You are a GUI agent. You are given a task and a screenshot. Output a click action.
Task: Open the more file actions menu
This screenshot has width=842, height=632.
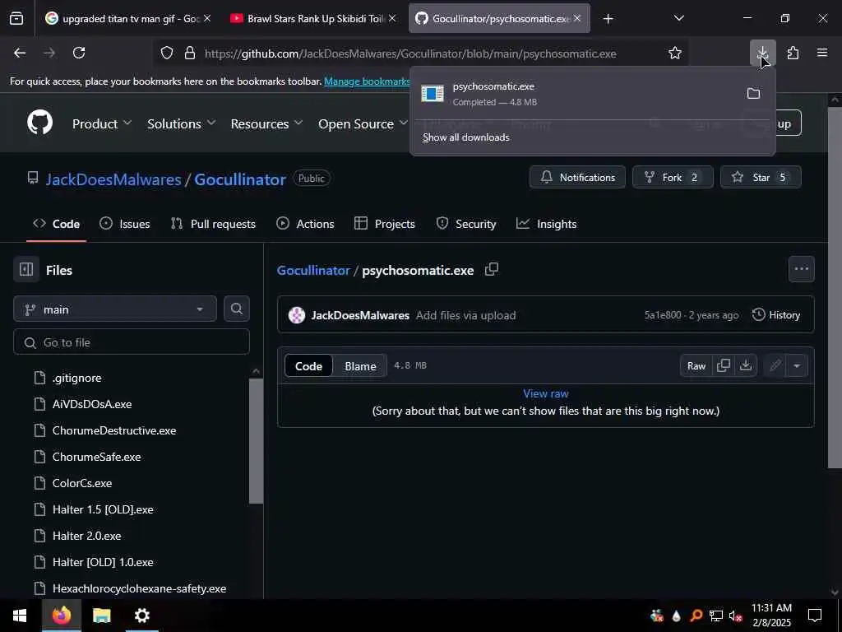point(801,269)
